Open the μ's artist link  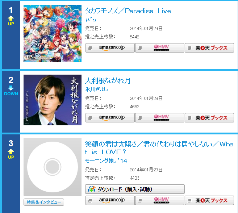tap(91, 20)
